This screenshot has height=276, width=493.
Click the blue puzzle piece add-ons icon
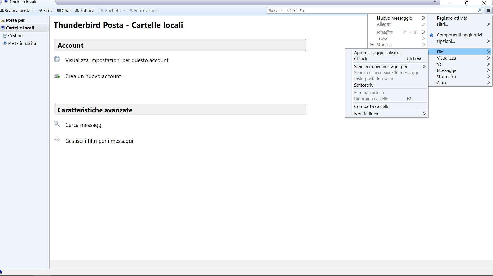point(432,35)
